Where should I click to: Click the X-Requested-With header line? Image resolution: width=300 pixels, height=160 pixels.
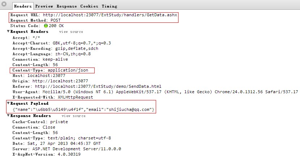pyautogui.click(x=52, y=98)
